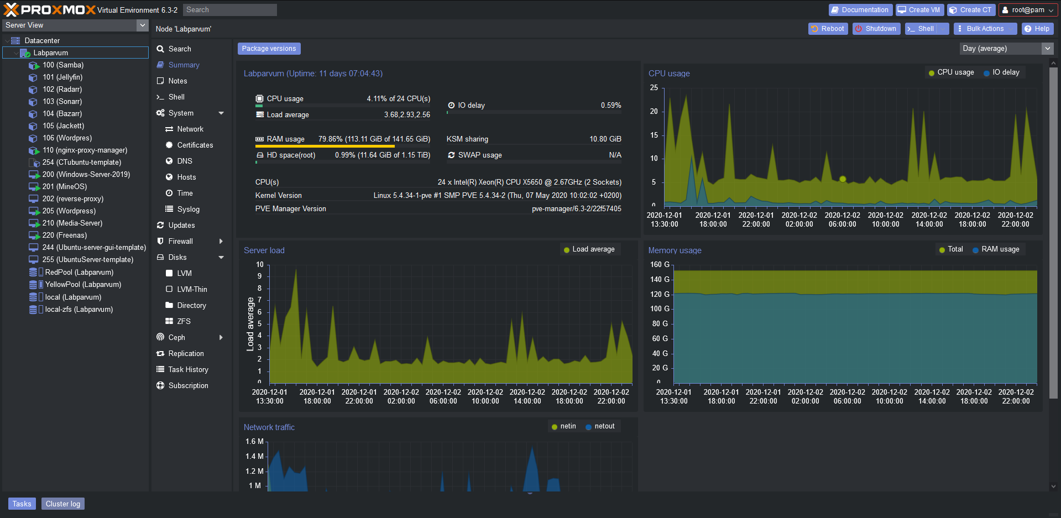Open the Summary menu item
Image resolution: width=1061 pixels, height=518 pixels.
[191, 65]
